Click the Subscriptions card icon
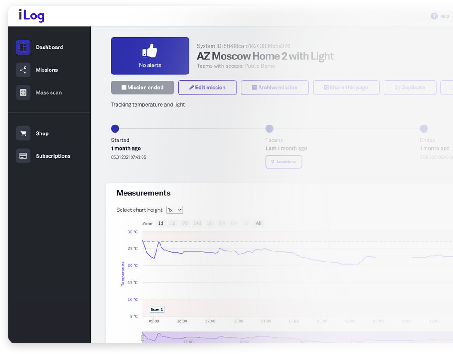Viewport: 453px width, 354px height. point(23,156)
